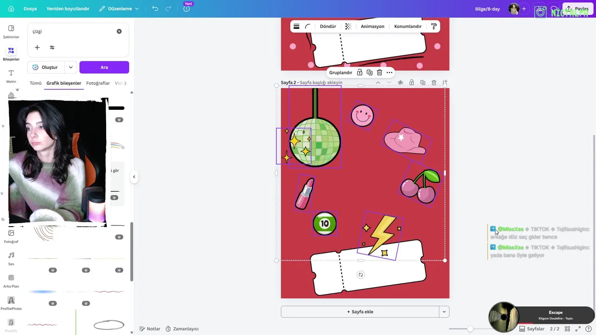Click Animasyon in floating toolbar
The height and width of the screenshot is (335, 596).
(372, 27)
